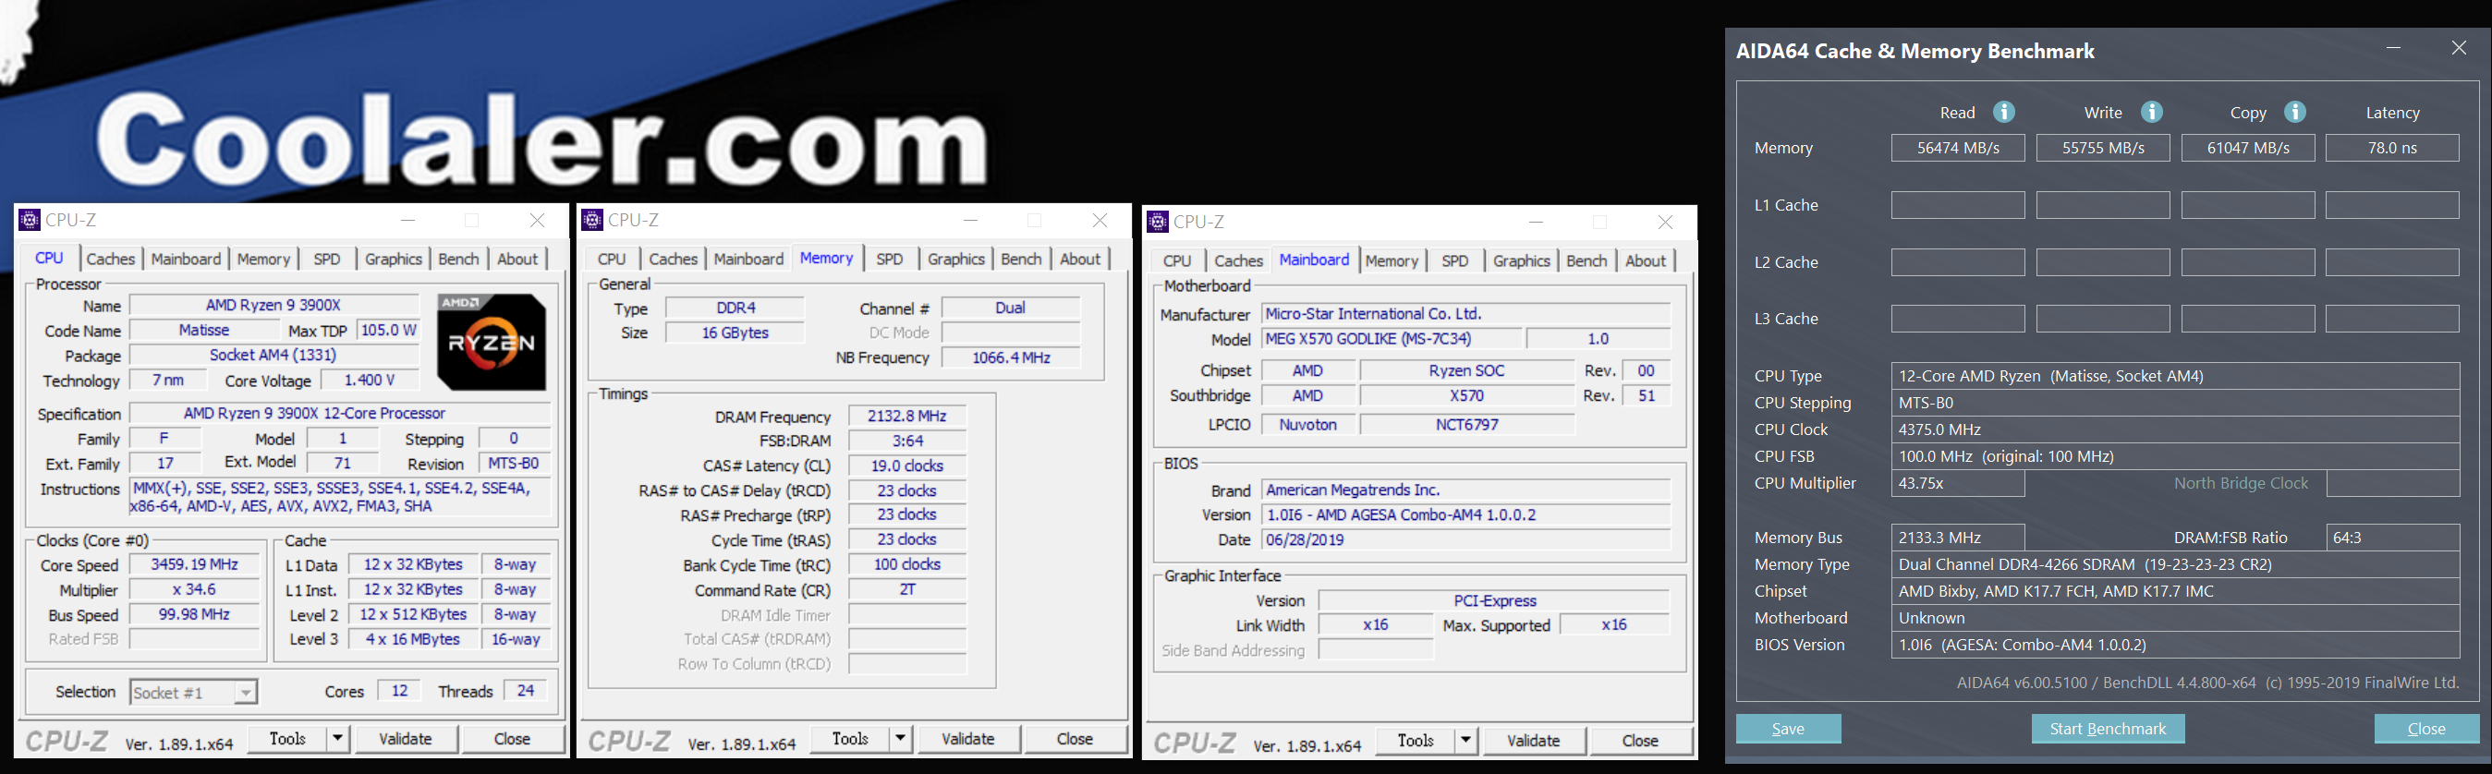Click Memory Type Dual Channel DDR4-4266 row
The height and width of the screenshot is (774, 2492).
[2175, 564]
